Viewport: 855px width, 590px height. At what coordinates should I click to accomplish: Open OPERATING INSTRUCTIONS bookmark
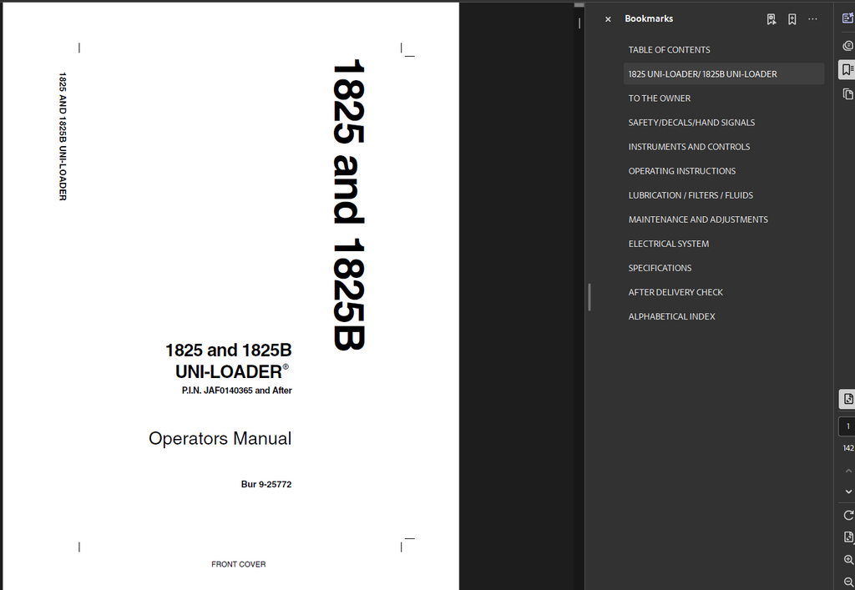click(681, 171)
